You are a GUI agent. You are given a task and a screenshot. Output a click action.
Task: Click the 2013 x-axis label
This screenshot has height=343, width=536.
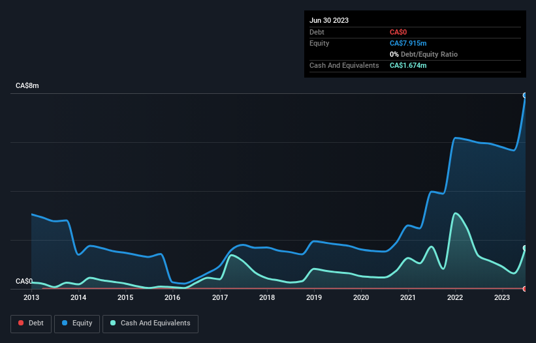tap(31, 297)
